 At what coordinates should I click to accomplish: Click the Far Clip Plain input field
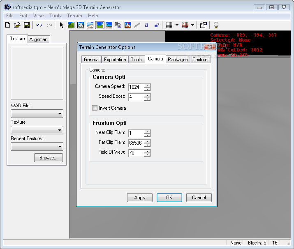pyautogui.click(x=137, y=143)
